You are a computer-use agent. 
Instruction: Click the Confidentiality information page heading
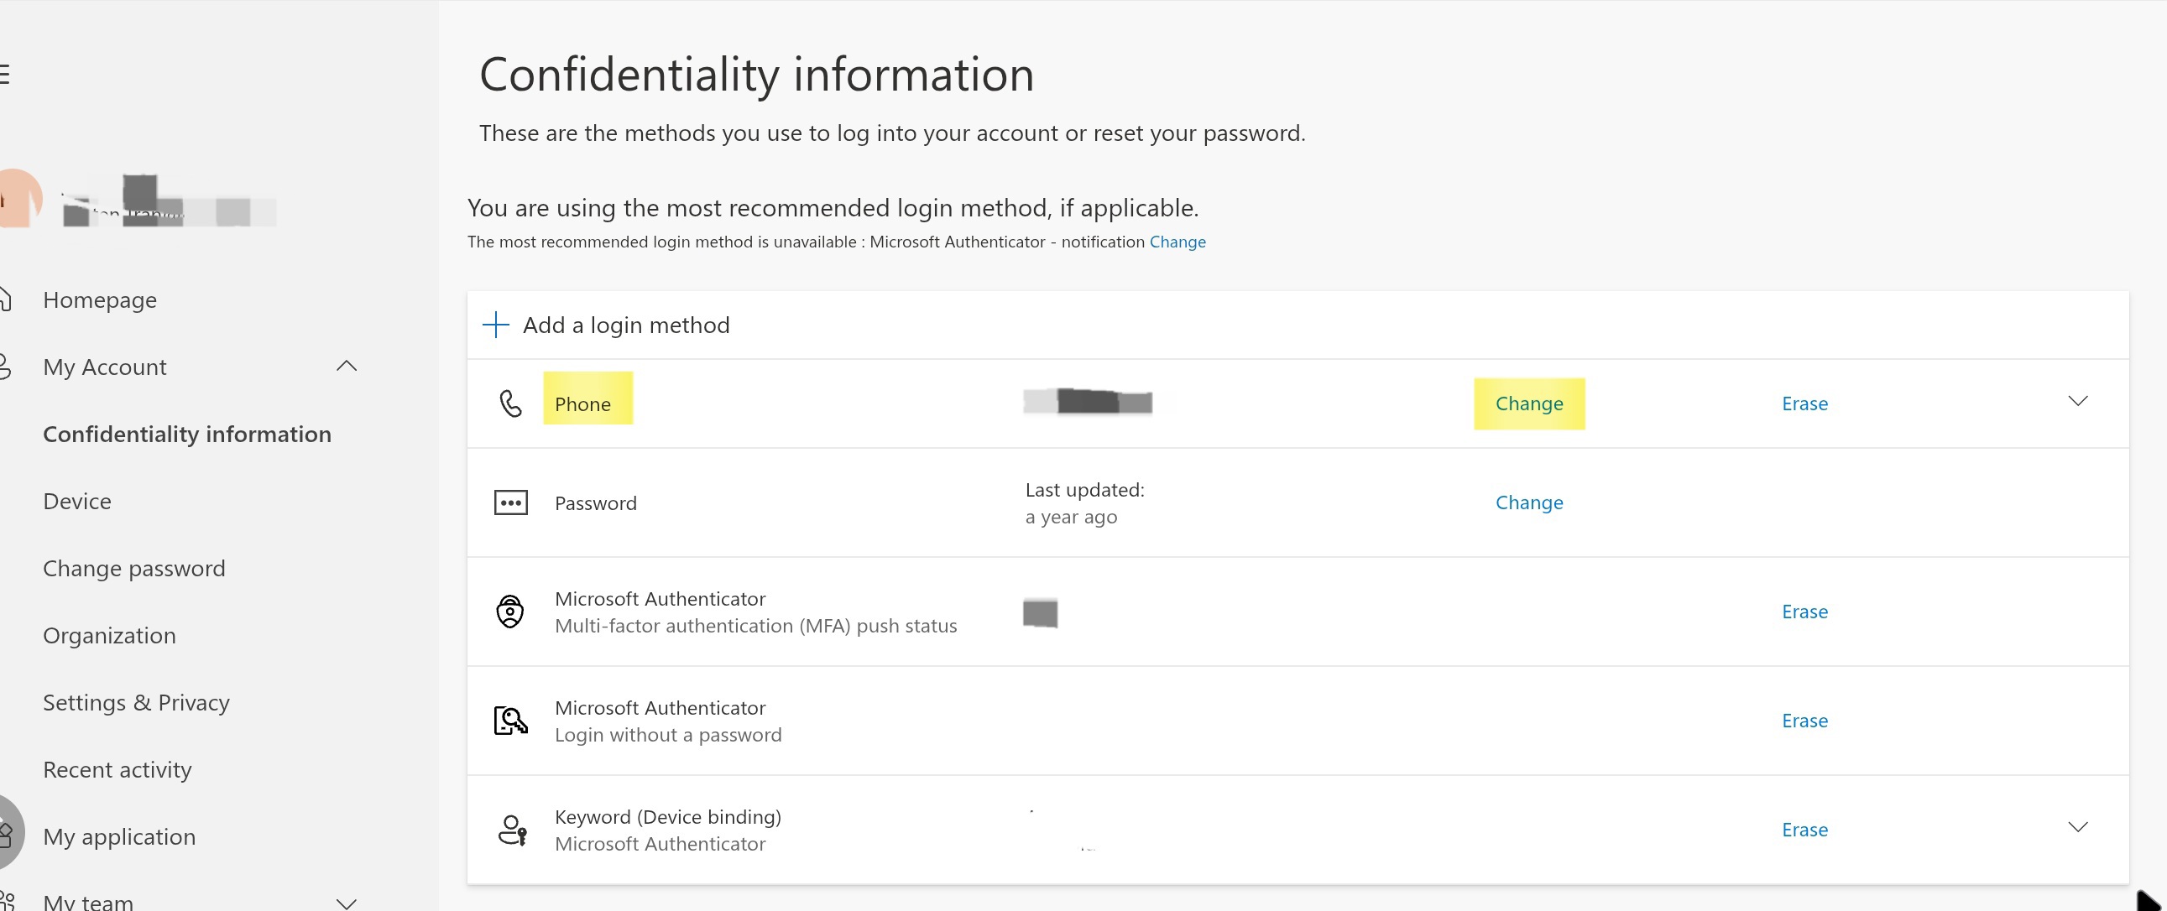(756, 74)
